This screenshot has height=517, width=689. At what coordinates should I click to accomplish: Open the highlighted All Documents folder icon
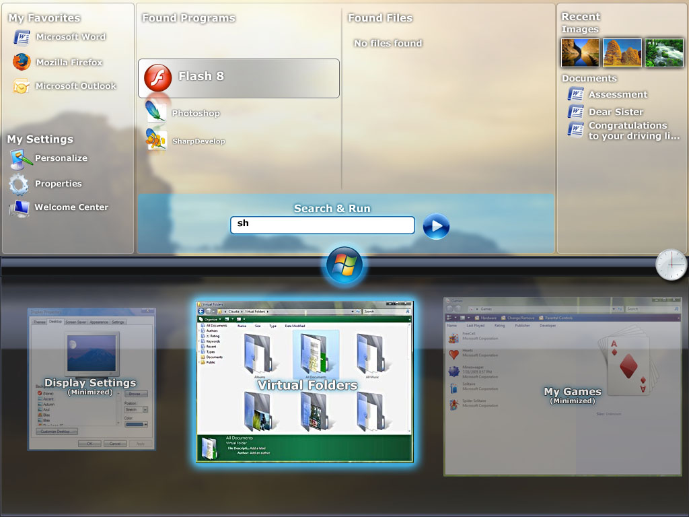point(316,355)
